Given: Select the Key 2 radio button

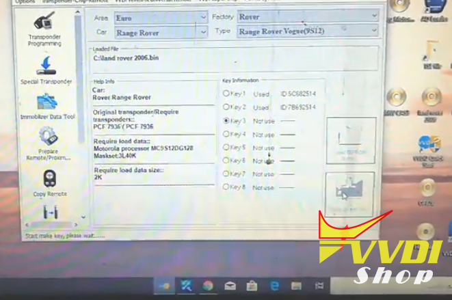Looking at the screenshot, I should pyautogui.click(x=226, y=107).
